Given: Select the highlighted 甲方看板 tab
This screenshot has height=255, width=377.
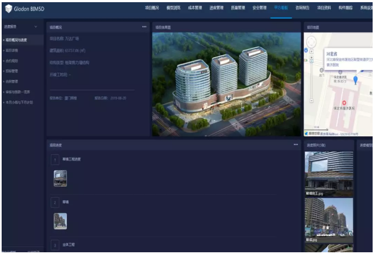Looking at the screenshot, I should coord(281,8).
